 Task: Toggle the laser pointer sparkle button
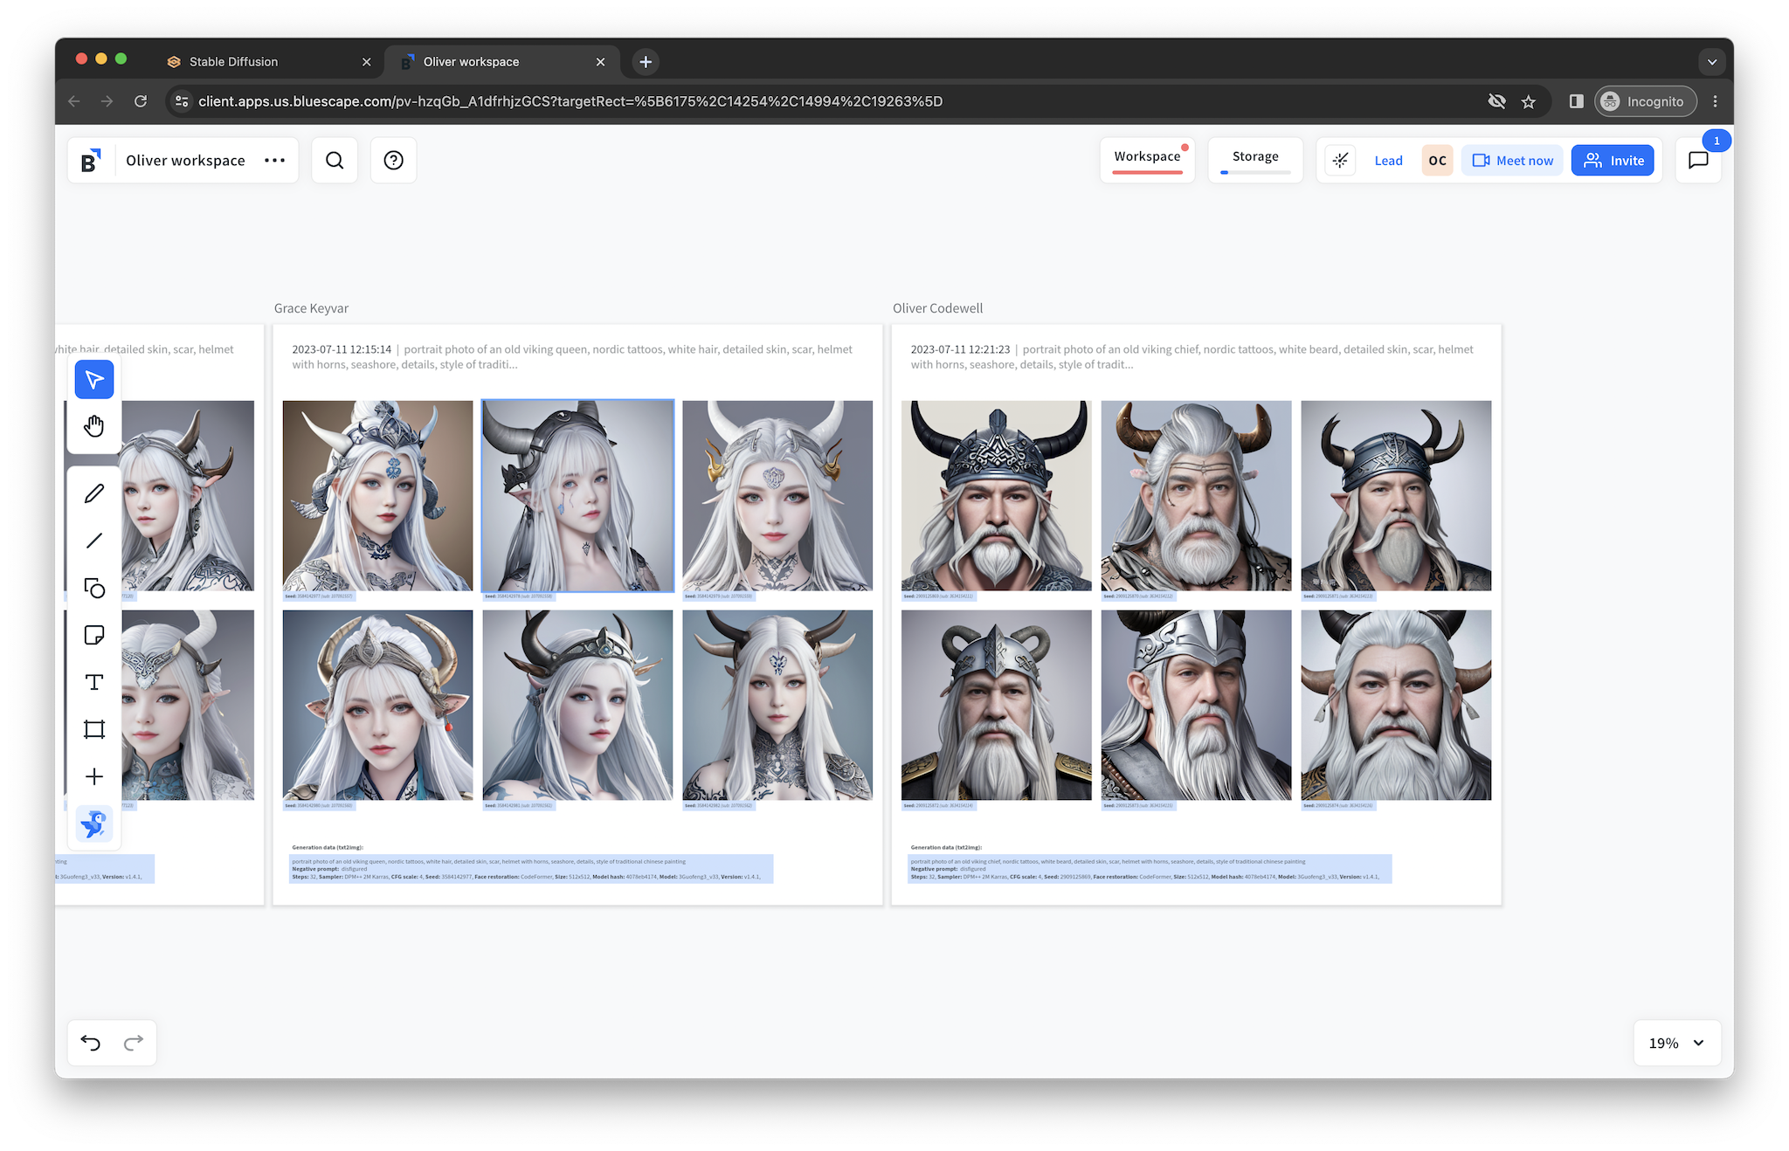tap(1340, 160)
